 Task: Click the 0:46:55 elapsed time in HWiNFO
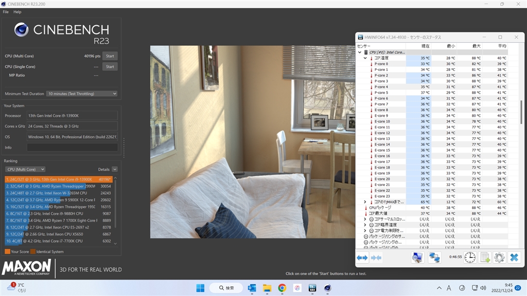click(x=455, y=257)
